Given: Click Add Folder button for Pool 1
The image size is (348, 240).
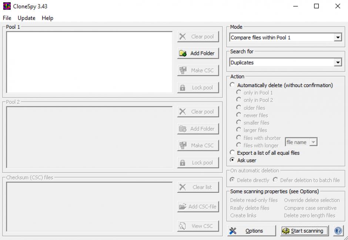Looking at the screenshot, I should (x=198, y=54).
